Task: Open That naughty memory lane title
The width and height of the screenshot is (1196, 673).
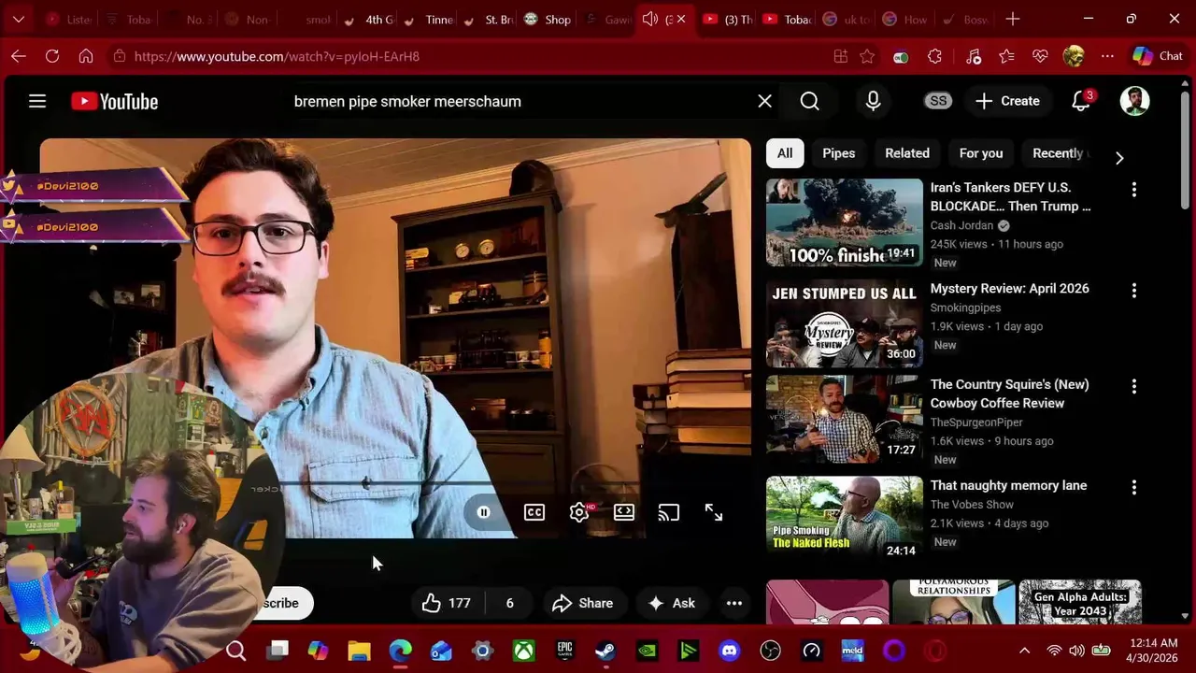Action: [x=1008, y=485]
